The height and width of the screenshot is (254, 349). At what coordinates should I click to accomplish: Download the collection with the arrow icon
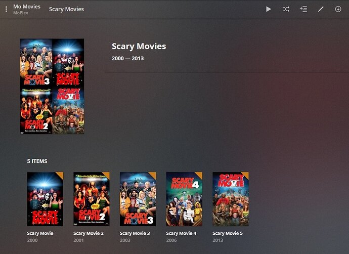[338, 9]
